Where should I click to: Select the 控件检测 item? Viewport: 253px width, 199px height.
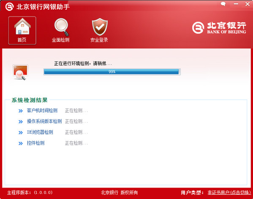(x=35, y=143)
